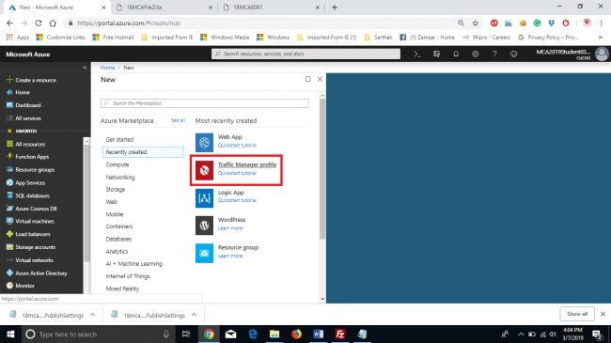Open directory and subscription filter icon
This screenshot has width=611, height=343.
pyautogui.click(x=436, y=55)
